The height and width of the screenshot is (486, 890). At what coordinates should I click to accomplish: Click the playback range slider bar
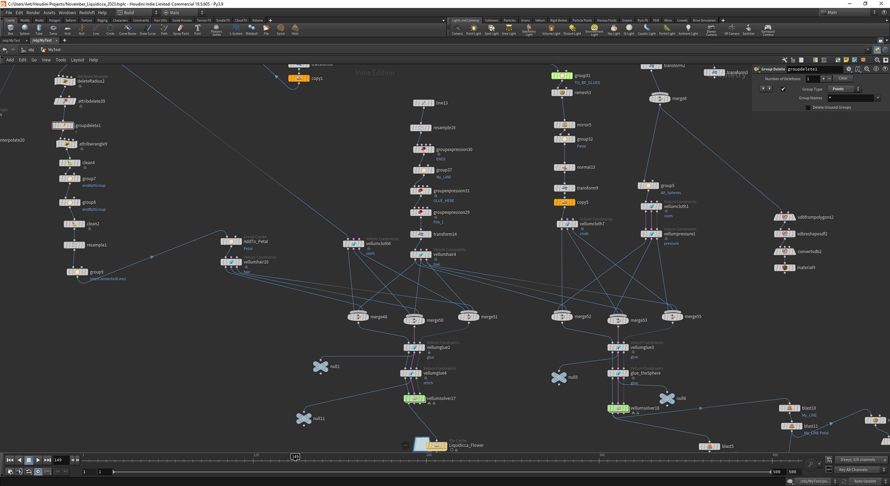[442, 472]
